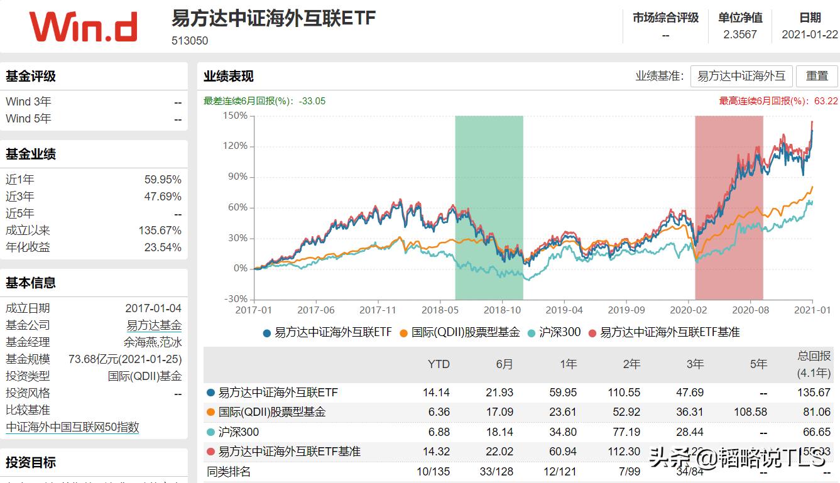Collapse the 基本信息 section
This screenshot has height=483, width=840.
(30, 283)
